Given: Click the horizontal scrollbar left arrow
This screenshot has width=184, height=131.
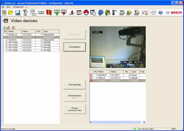Looking at the screenshot, I should 91,122.
